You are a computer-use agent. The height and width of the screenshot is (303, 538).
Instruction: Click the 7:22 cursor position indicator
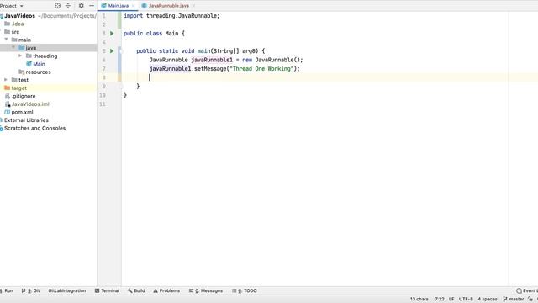coord(440,299)
